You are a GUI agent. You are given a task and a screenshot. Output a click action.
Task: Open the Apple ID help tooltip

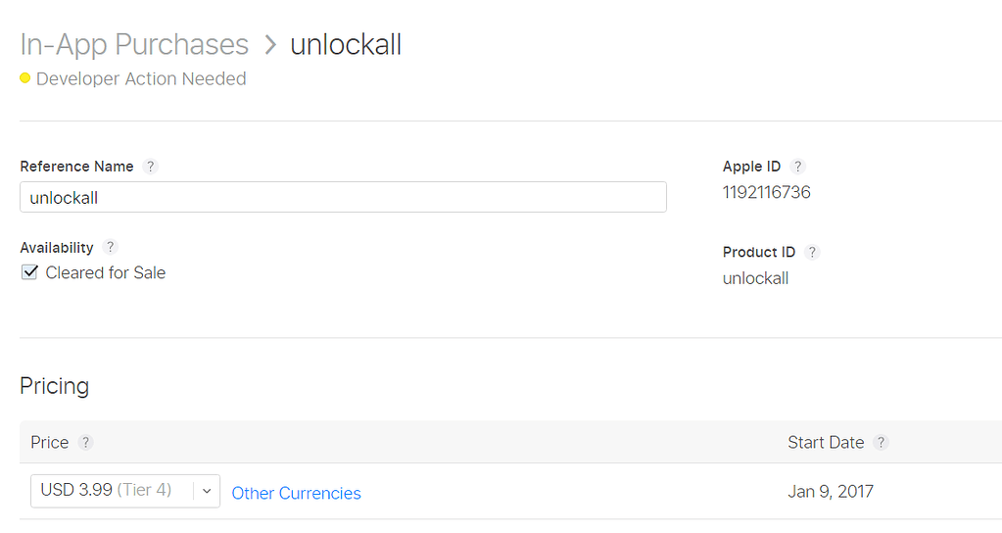(x=797, y=167)
